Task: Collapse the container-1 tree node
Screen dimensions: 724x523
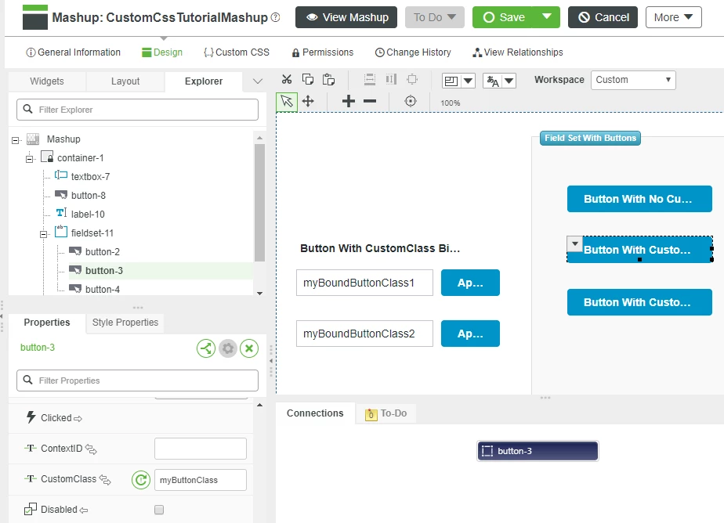Action: 30,159
